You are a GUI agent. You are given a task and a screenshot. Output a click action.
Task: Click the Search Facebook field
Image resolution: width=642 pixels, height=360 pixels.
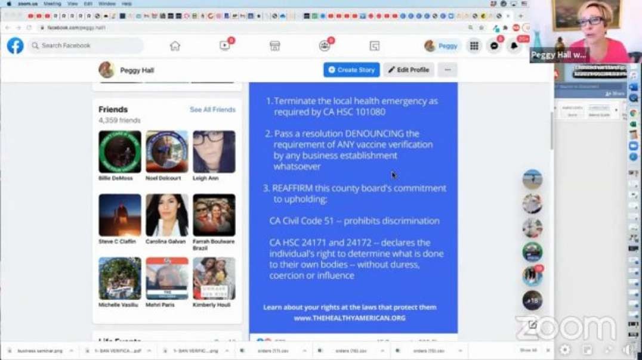tap(86, 45)
